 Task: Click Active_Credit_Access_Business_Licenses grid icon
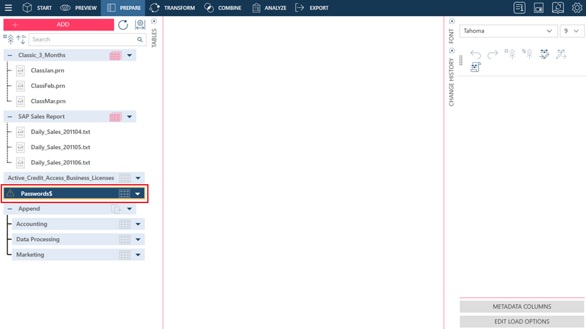coord(124,178)
